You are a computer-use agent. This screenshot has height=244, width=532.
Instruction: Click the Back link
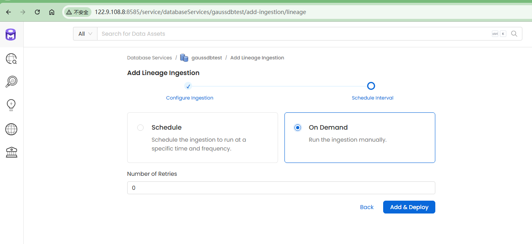(367, 207)
